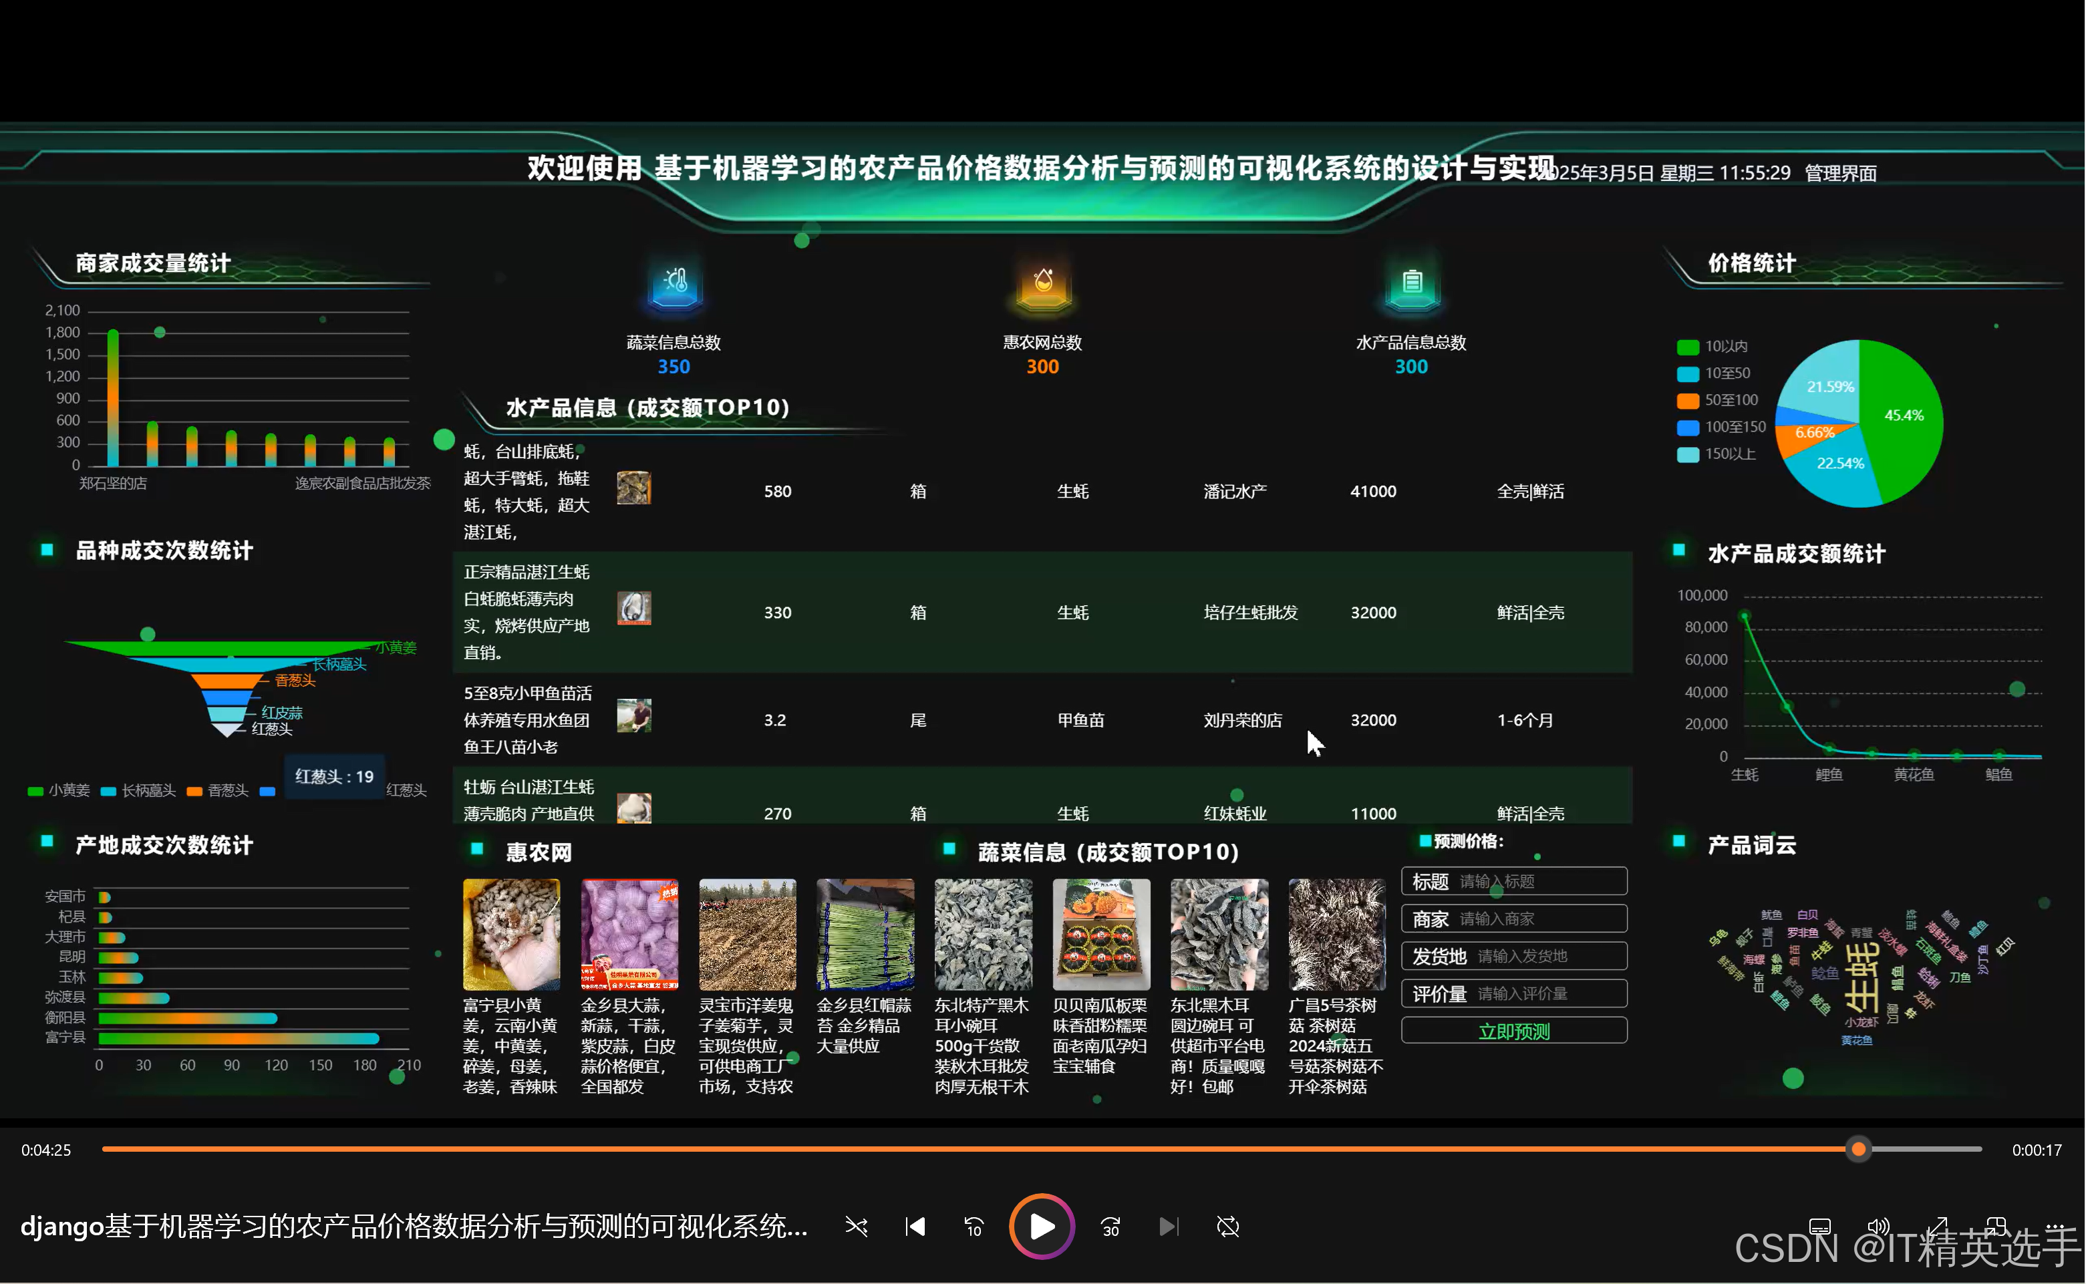Open the 富宁县小黄姜 product image

coord(511,934)
